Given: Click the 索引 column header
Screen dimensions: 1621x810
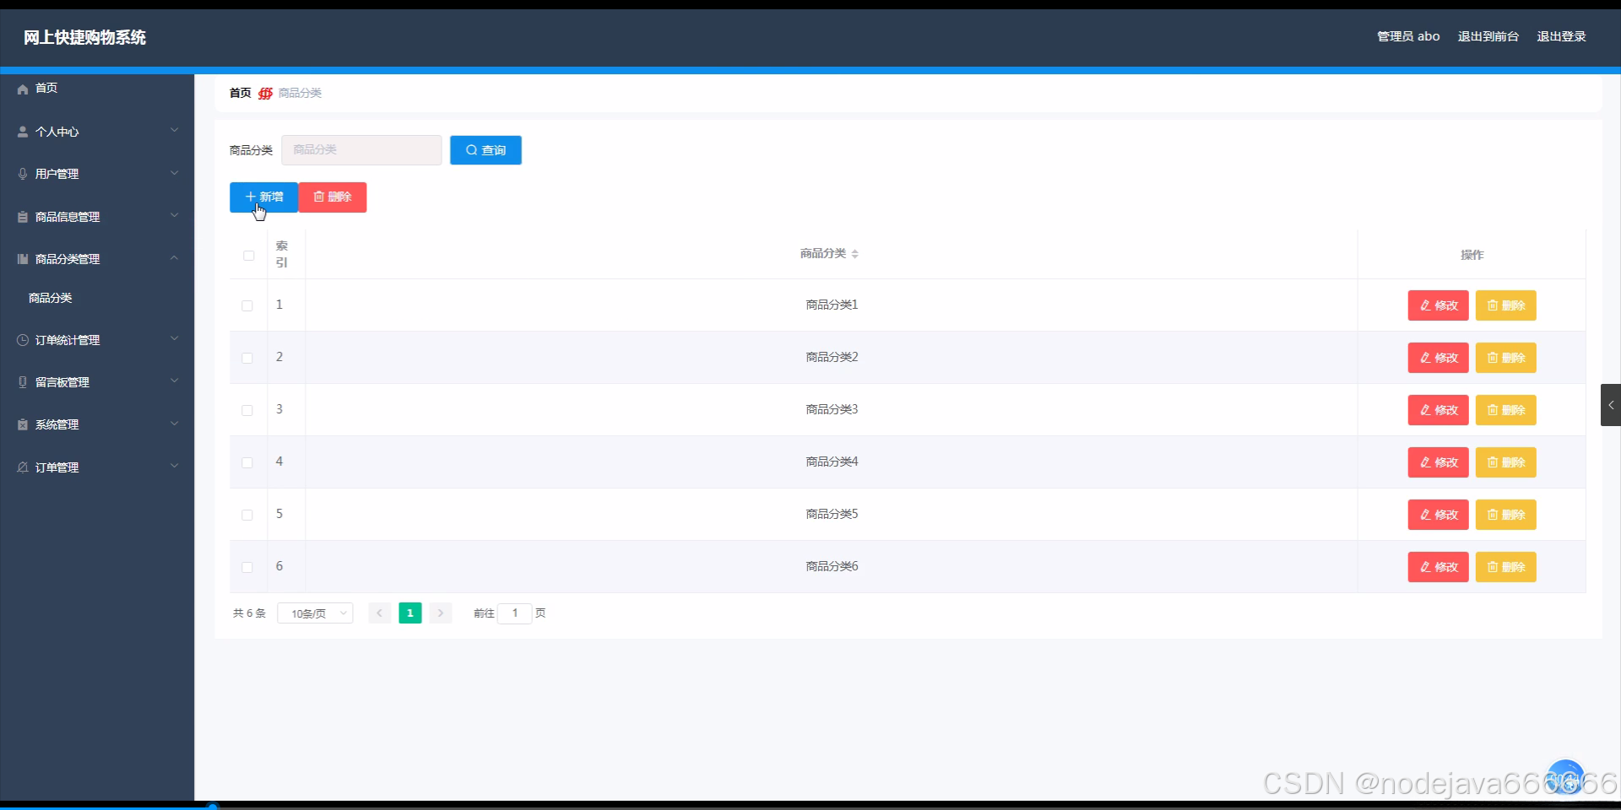Looking at the screenshot, I should [x=282, y=254].
